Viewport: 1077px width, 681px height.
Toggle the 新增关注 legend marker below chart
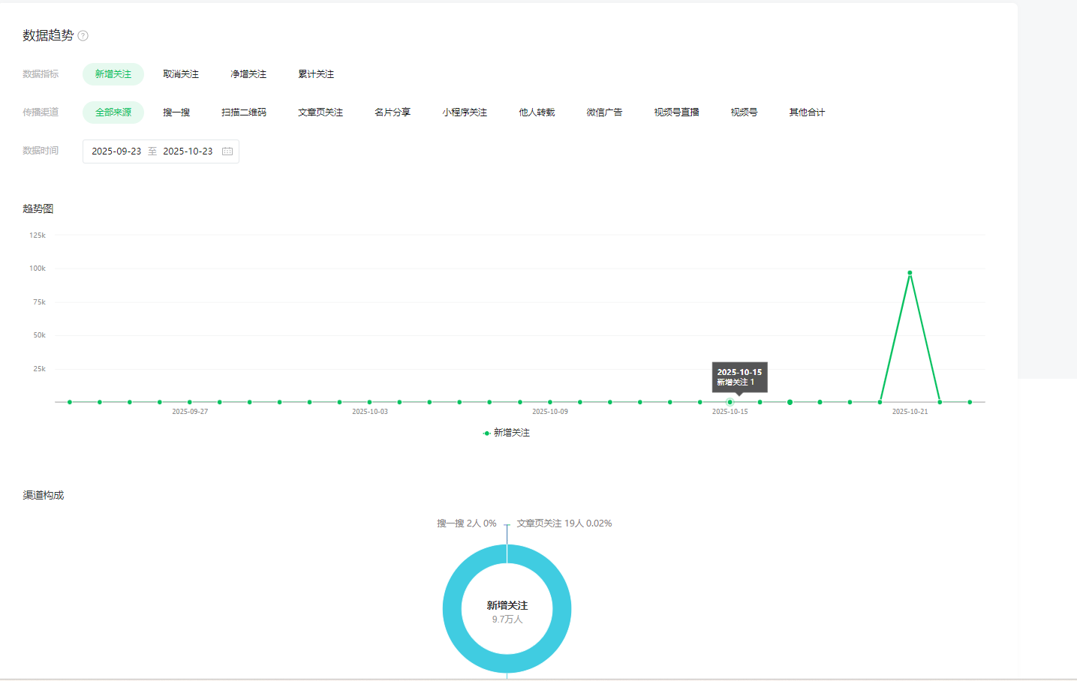[487, 433]
